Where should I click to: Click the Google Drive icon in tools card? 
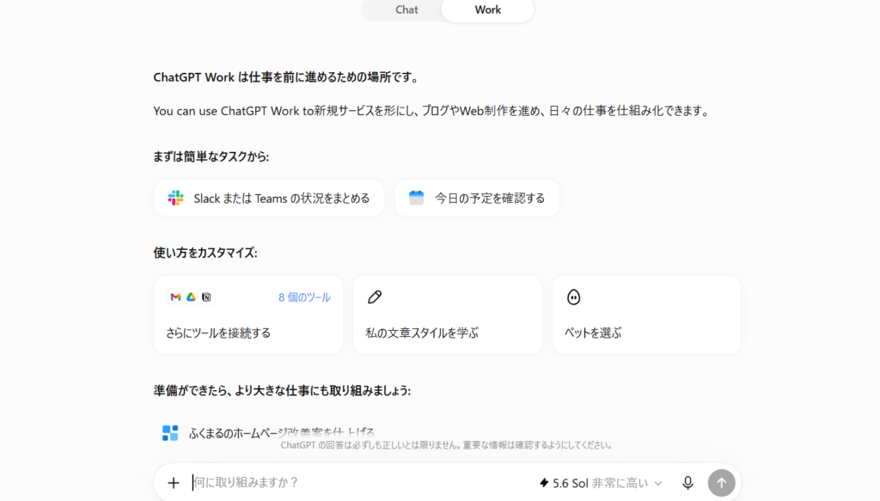click(x=191, y=297)
